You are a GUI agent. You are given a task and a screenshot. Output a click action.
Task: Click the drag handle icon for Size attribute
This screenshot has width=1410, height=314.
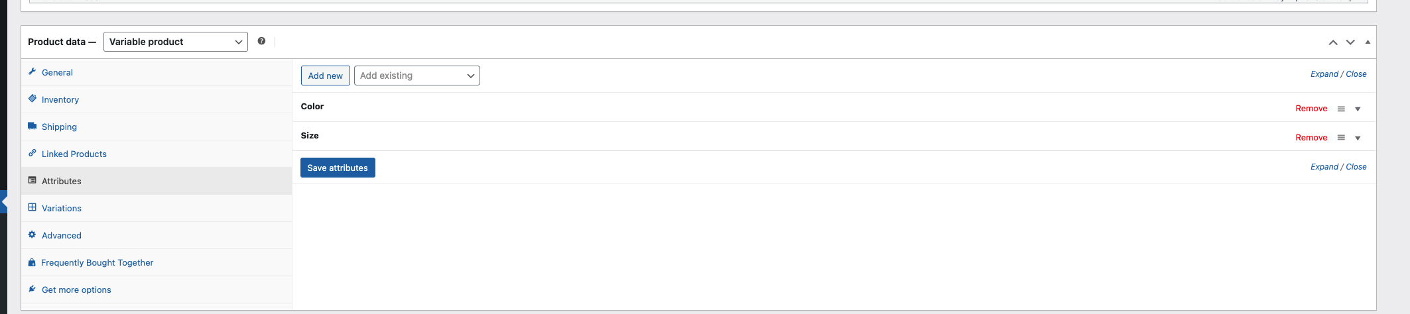(1341, 138)
